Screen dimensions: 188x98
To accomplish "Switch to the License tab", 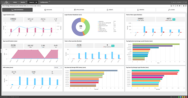I will [x=171, y=10].
